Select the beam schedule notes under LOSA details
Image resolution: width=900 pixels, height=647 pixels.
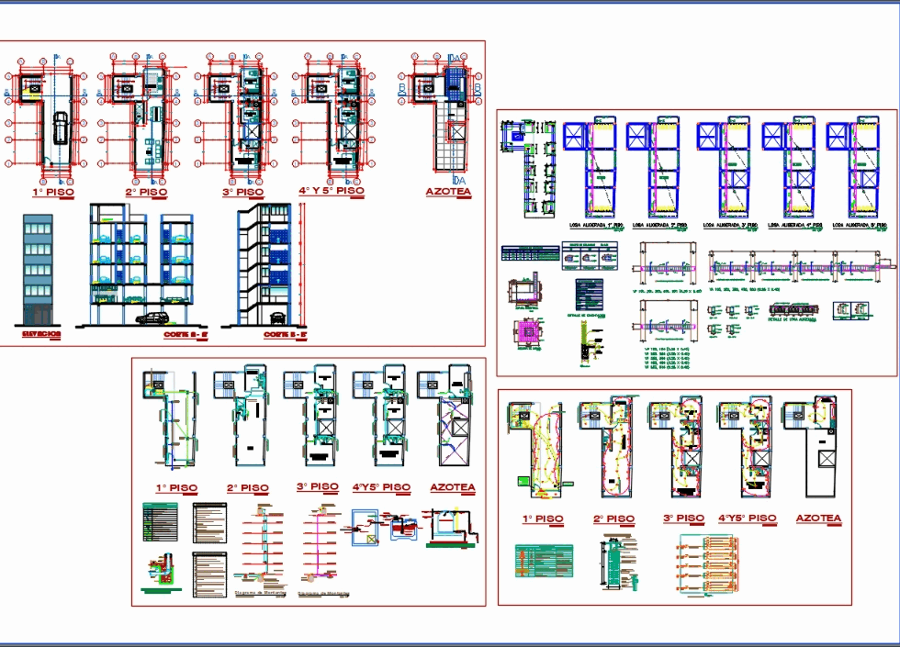click(665, 353)
